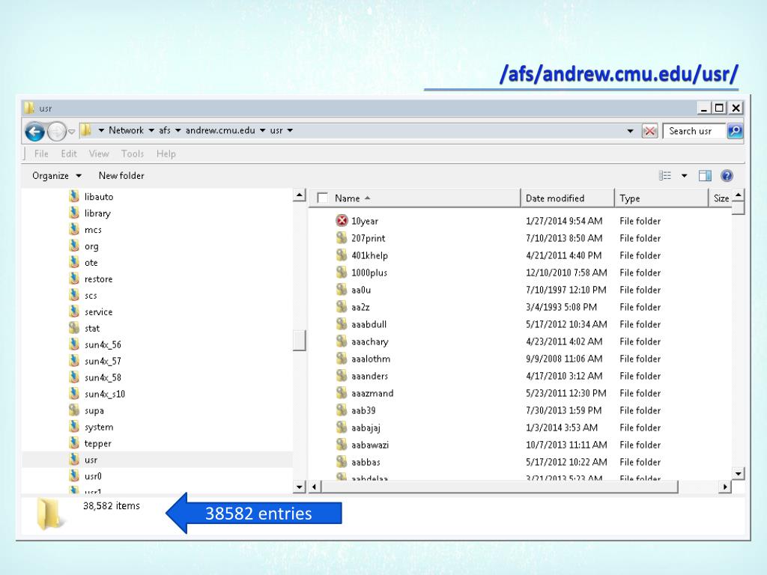Click the navigation tree vertical scrollbar thumb
Image resolution: width=767 pixels, height=575 pixels.
300,341
